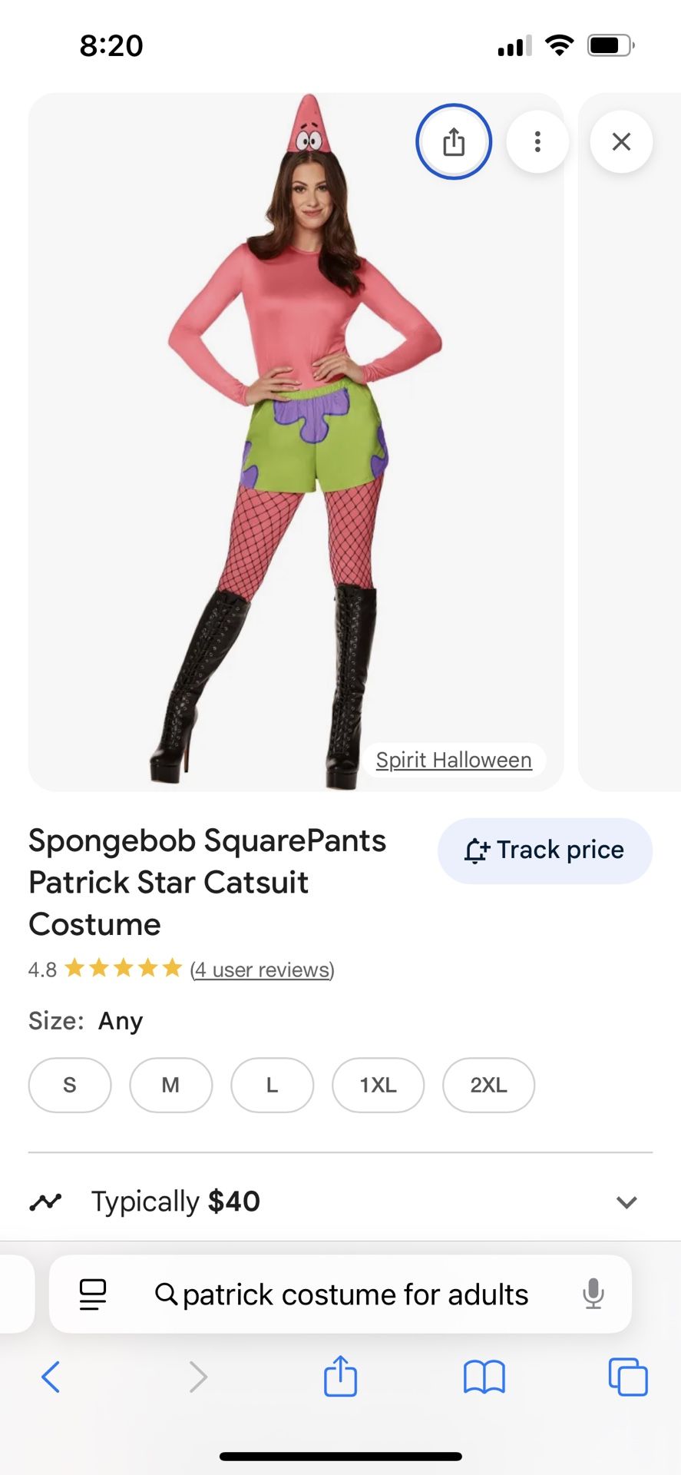Close the product detail panel
Screen dimensions: 681x1475
621,142
